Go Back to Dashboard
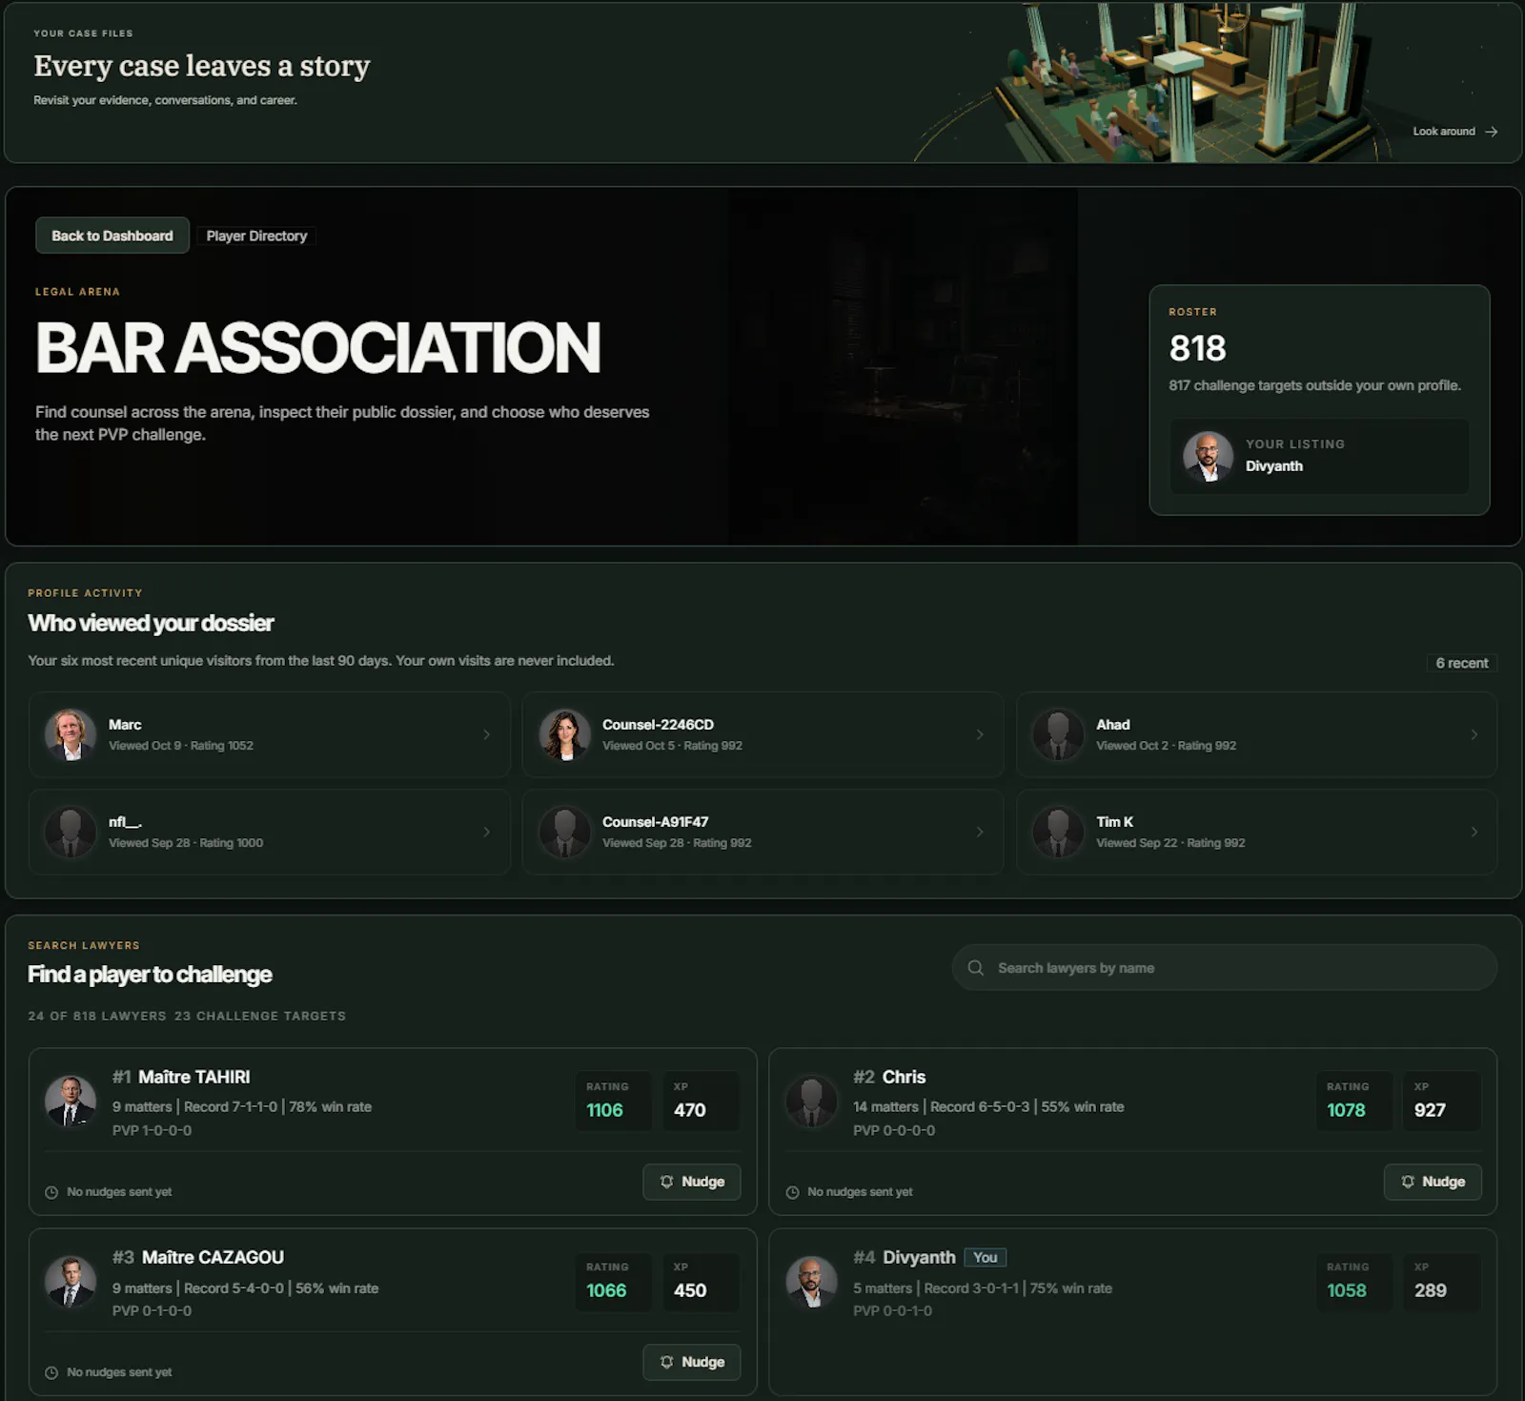Image resolution: width=1525 pixels, height=1401 pixels. pyautogui.click(x=112, y=236)
